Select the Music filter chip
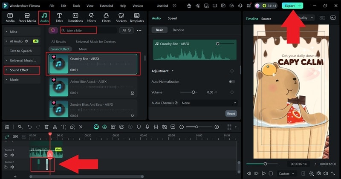Screen dimensions: 341x179 [x=83, y=49]
